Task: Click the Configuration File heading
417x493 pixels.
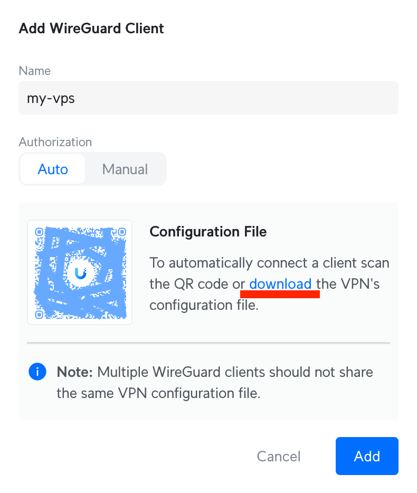Action: pos(208,231)
